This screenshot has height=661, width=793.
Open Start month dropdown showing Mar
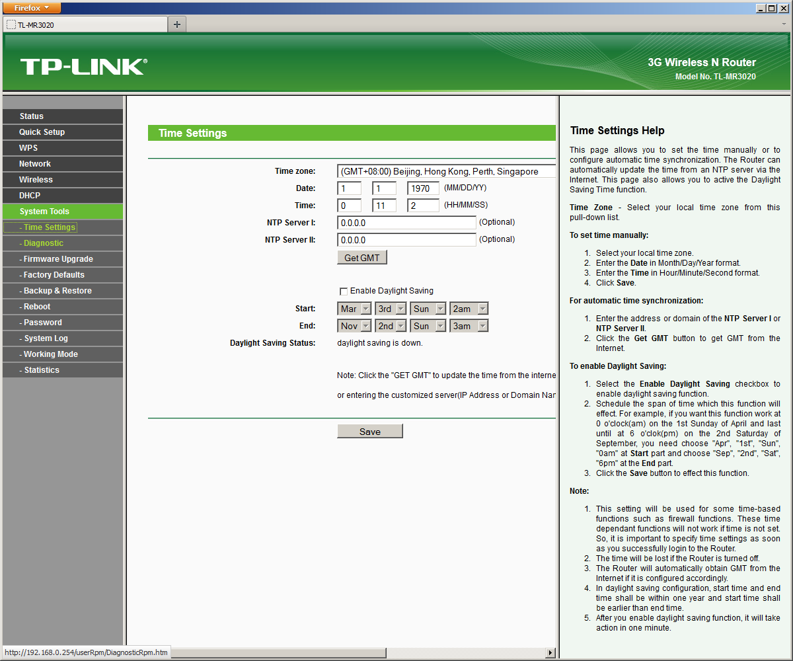pos(355,309)
